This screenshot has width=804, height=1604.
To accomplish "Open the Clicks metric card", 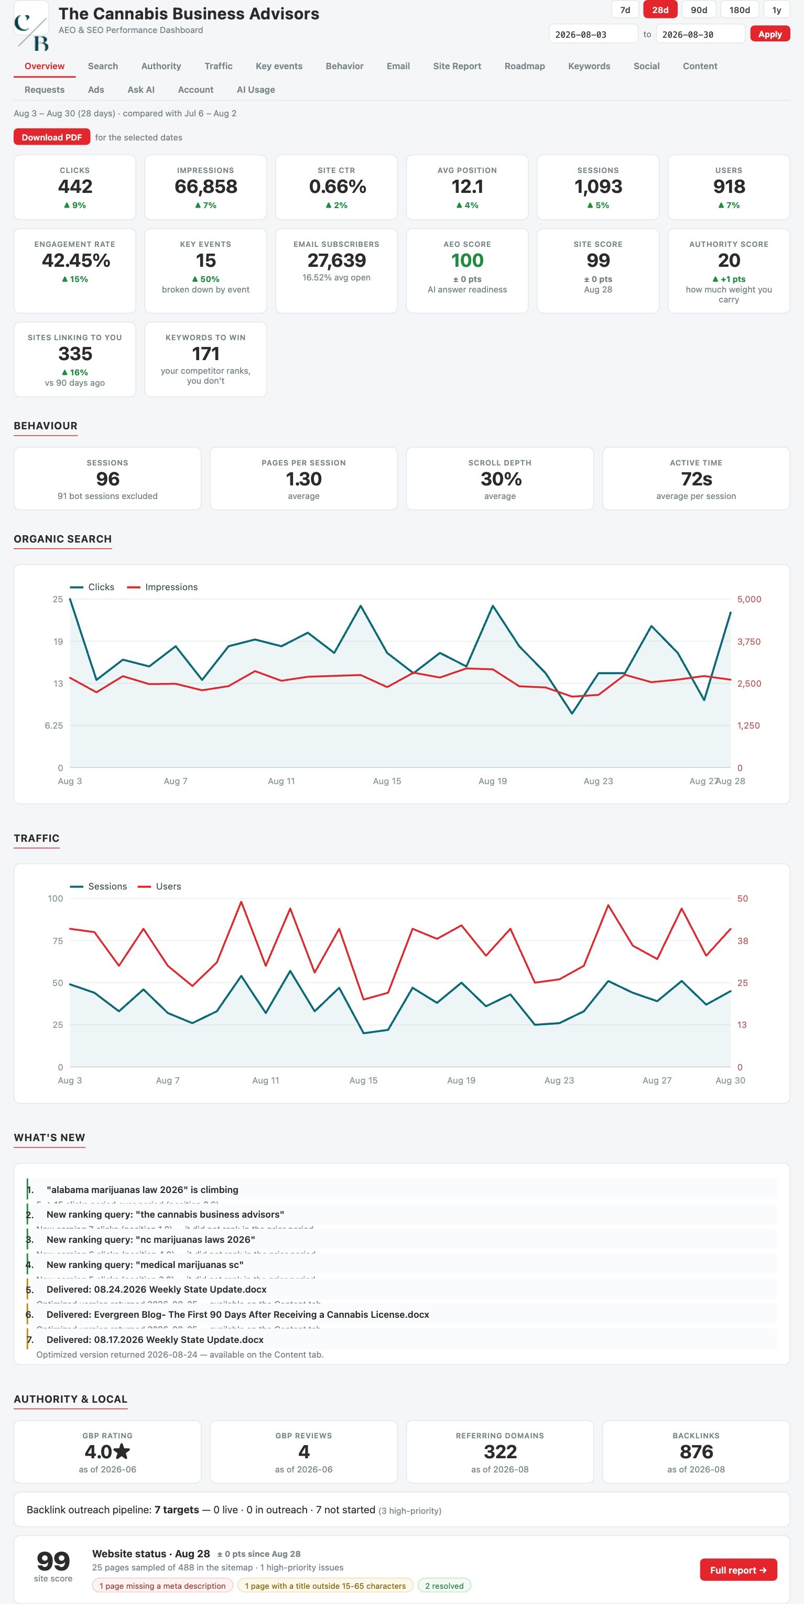I will 75,188.
